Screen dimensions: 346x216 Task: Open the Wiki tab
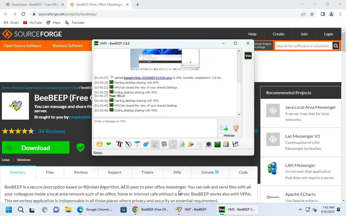pyautogui.click(x=177, y=172)
